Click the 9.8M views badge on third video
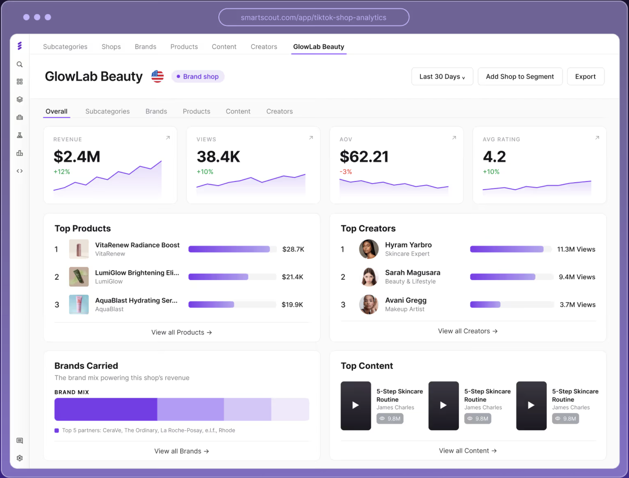629x478 pixels. tap(565, 418)
